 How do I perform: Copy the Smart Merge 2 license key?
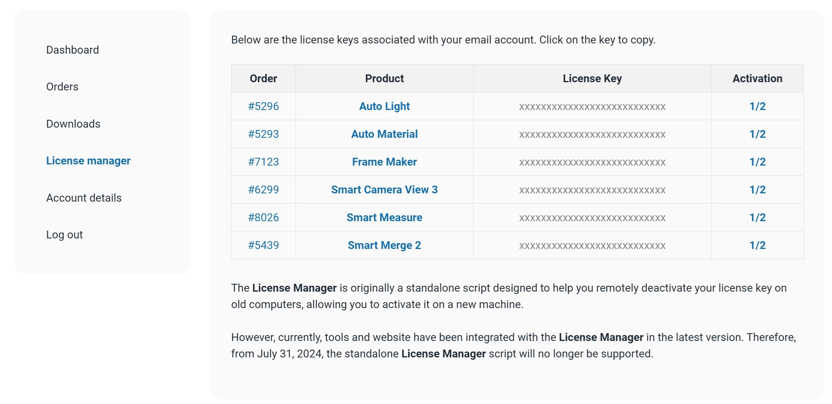click(x=592, y=246)
